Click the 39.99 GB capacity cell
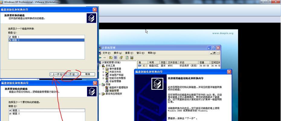 pos(204,66)
